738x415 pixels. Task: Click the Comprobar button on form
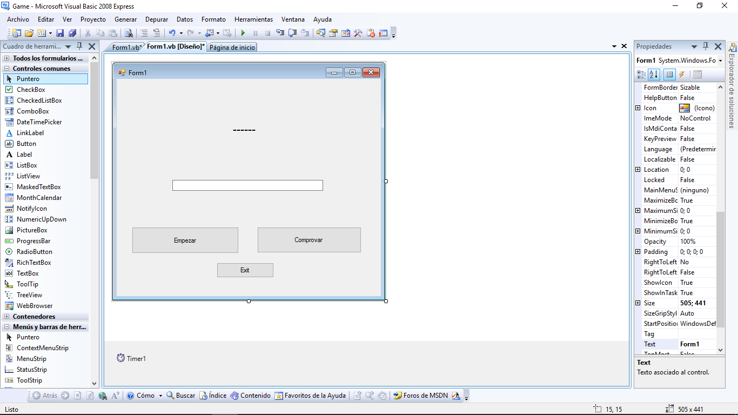point(309,240)
